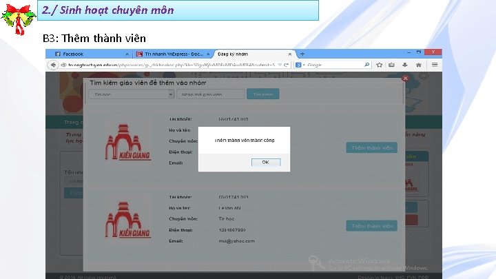
Task: Click the settings gear icon on page
Action: tap(424, 76)
